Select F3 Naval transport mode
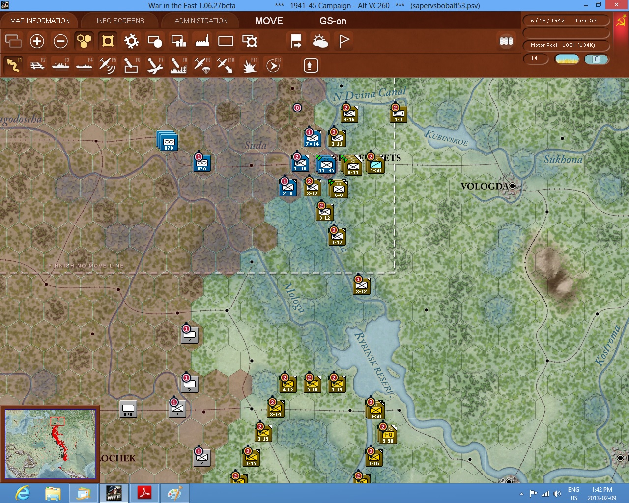629x503 pixels. point(60,65)
